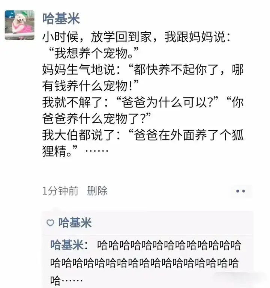Tap the final comment line 哈 with ellipsis

point(66,280)
